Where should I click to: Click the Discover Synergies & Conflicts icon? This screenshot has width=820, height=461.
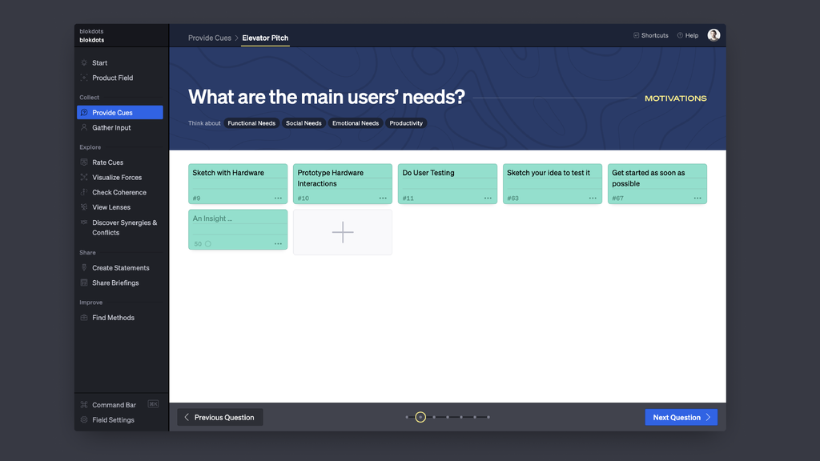point(84,222)
